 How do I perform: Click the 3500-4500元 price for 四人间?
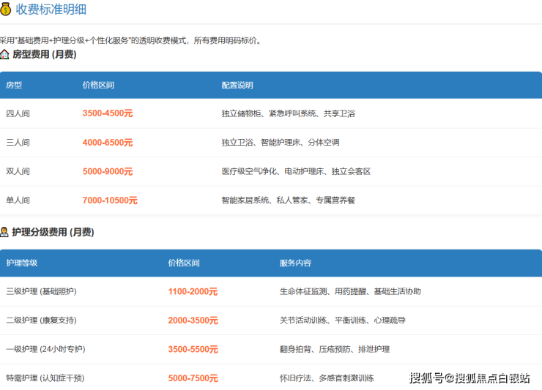(108, 113)
